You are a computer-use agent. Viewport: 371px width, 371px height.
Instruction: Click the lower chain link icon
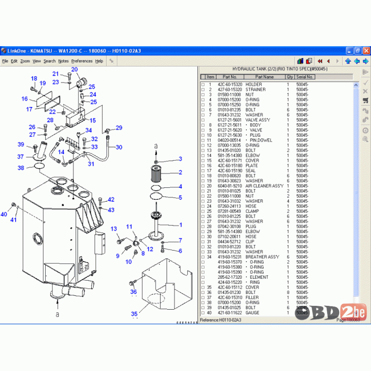pyautogui.click(x=365, y=120)
